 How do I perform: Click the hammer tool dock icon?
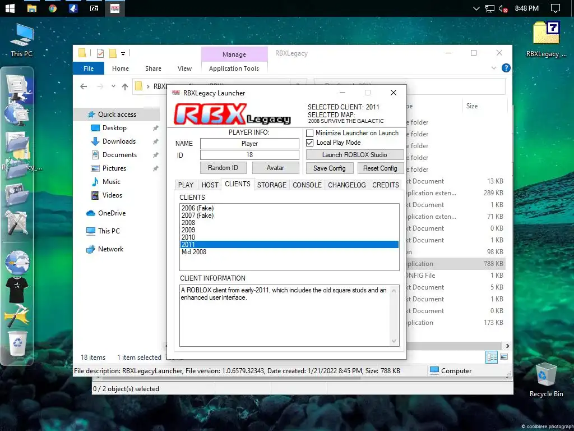[17, 315]
